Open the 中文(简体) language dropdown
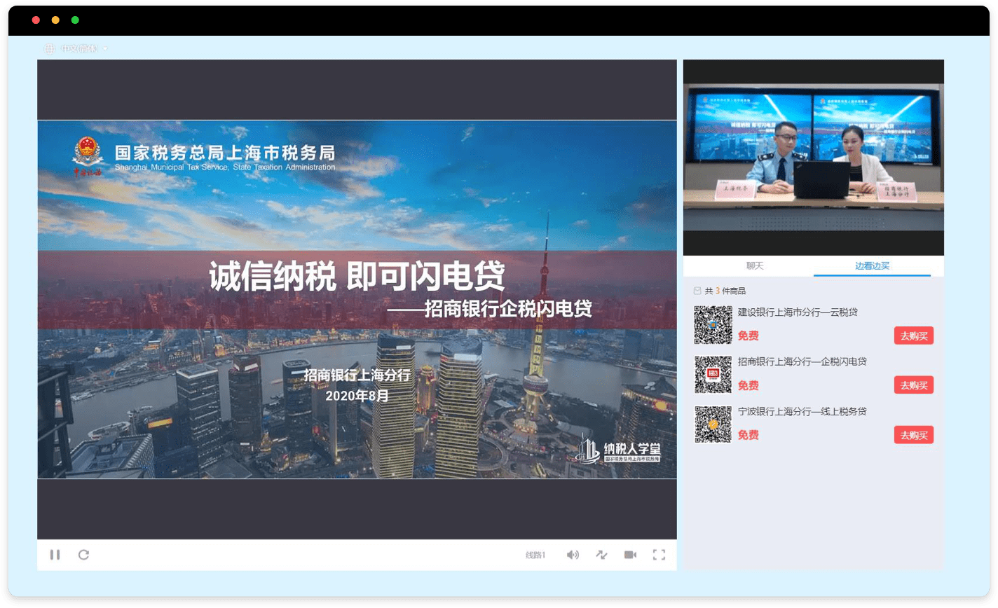 click(x=81, y=48)
